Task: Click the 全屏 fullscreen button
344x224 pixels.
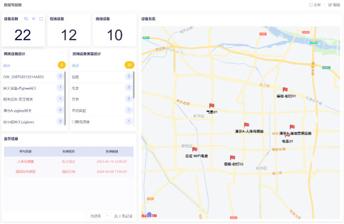Action: pos(315,4)
